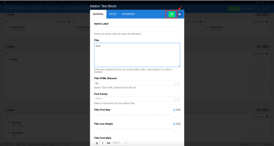Click into the Admin Label field
The height and width of the screenshot is (146, 274).
point(137,29)
